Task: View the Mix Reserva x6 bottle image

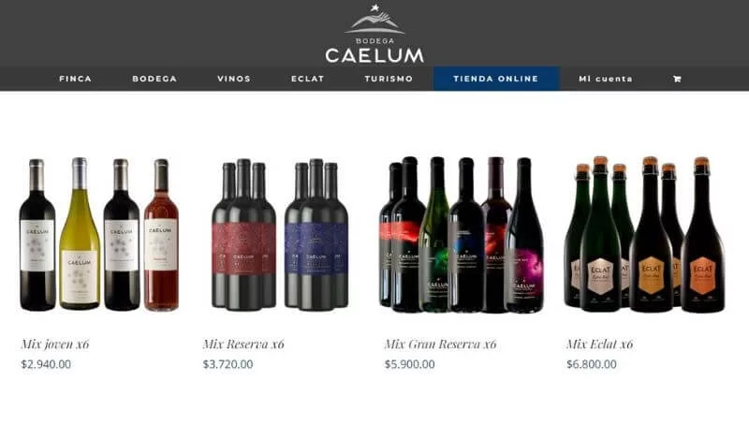Action: pos(280,234)
